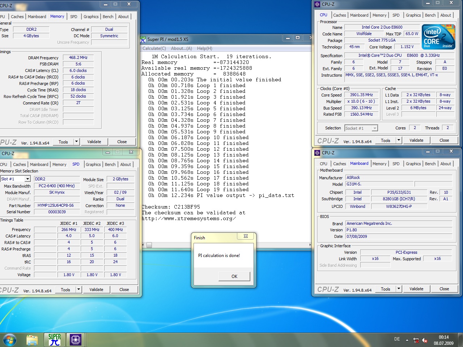Click Super PI scrollbar right arrow
The height and width of the screenshot is (347, 463).
310,245
